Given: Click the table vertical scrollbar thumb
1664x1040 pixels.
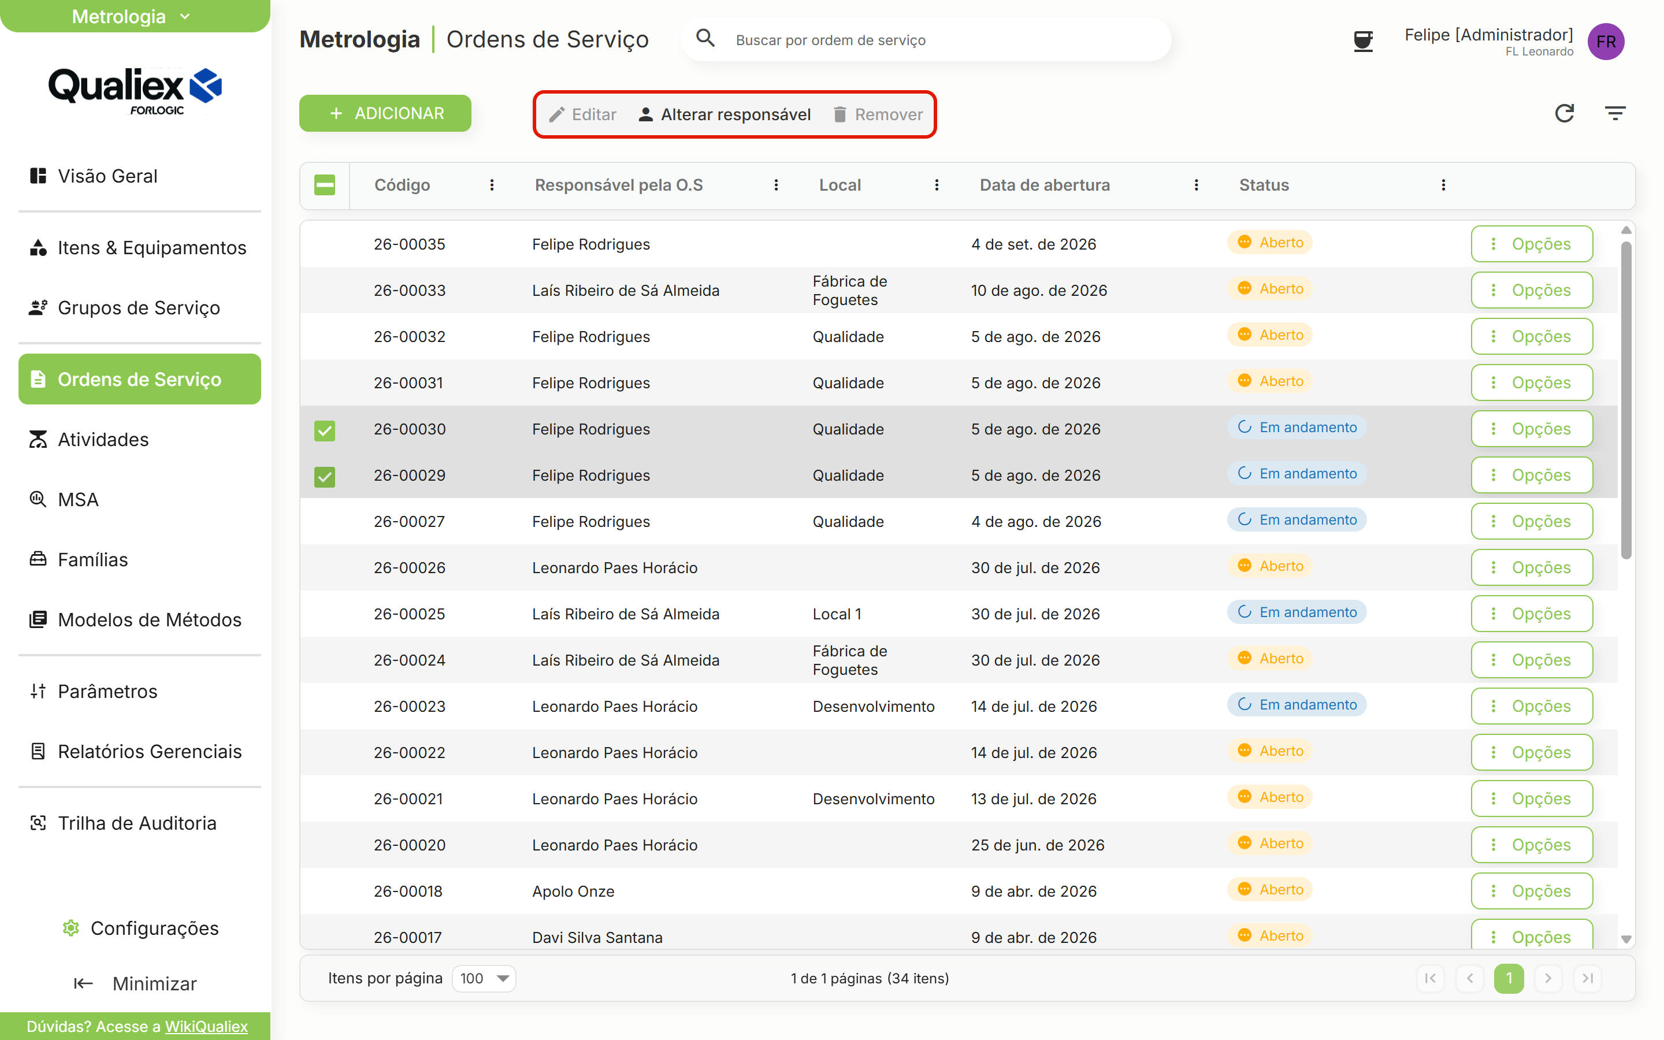Looking at the screenshot, I should pos(1625,400).
